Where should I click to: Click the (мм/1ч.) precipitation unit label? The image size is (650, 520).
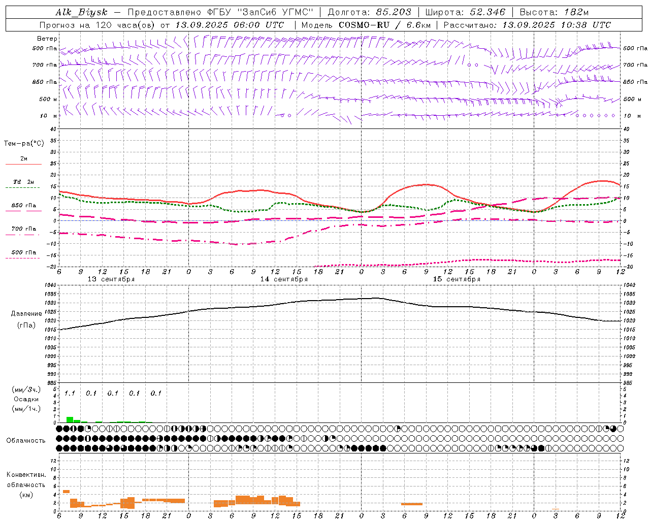click(26, 409)
